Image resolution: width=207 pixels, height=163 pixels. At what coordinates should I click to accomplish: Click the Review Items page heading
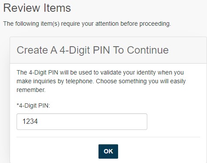pos(37,8)
